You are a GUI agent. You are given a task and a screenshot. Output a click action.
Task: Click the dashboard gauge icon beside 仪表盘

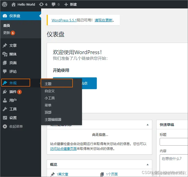click(5, 16)
